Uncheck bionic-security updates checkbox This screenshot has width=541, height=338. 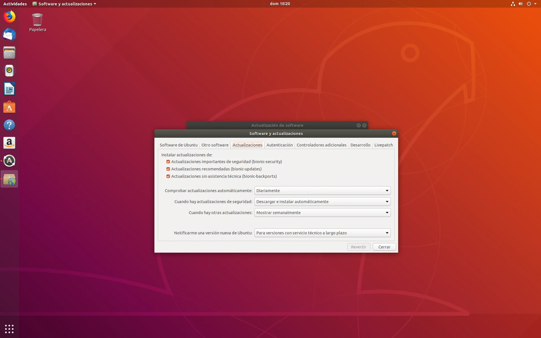[x=168, y=162]
